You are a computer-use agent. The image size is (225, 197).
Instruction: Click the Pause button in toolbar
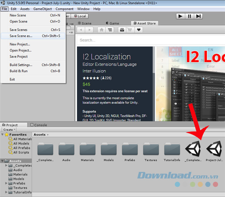(189, 16)
